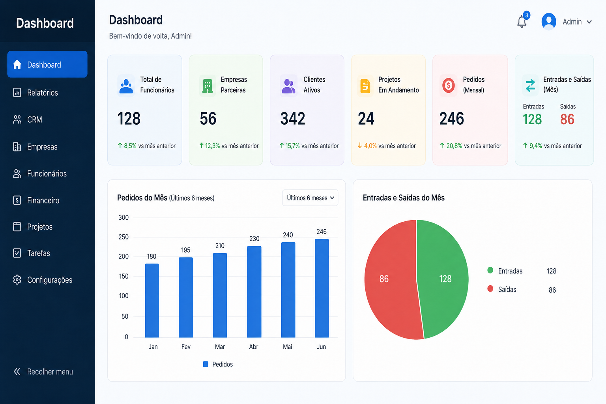The height and width of the screenshot is (404, 606).
Task: Click the green Entradas legend dot
Action: click(x=490, y=270)
